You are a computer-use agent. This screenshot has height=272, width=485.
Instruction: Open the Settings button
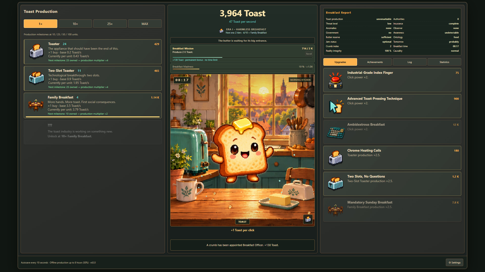coord(454,262)
